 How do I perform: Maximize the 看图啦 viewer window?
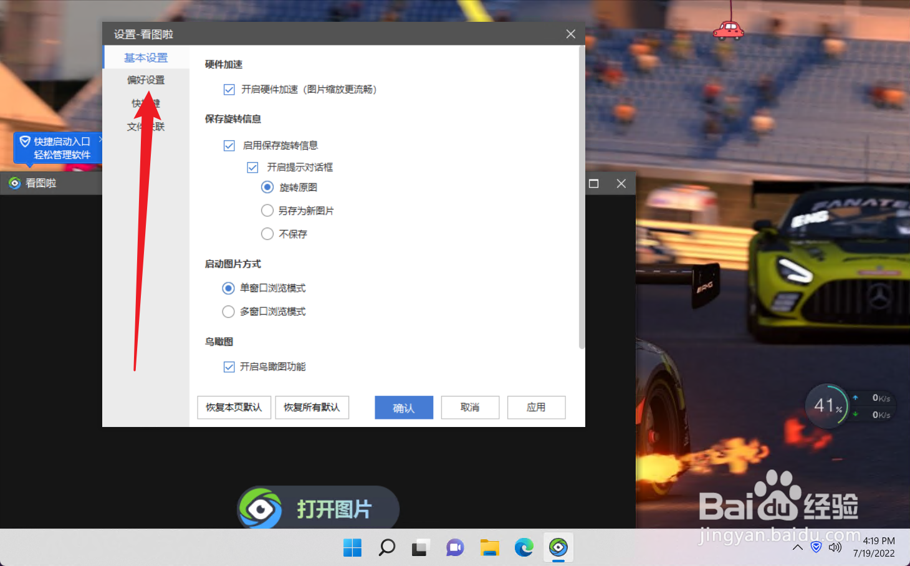[593, 183]
